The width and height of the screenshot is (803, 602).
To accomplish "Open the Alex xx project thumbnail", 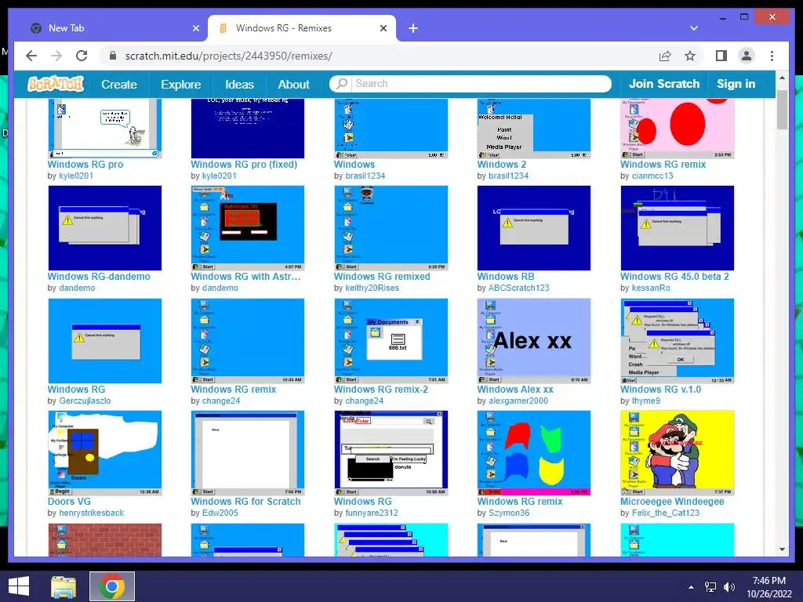I will click(533, 341).
